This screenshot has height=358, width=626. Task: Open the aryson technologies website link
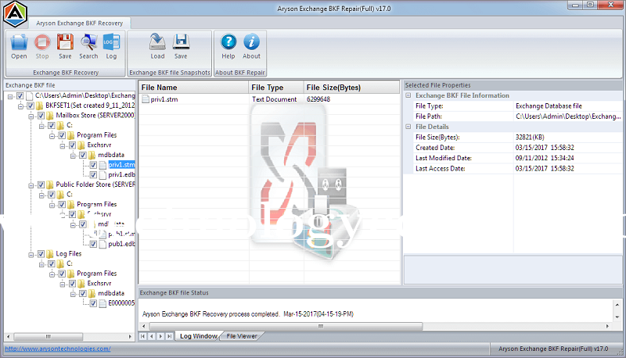(x=58, y=349)
